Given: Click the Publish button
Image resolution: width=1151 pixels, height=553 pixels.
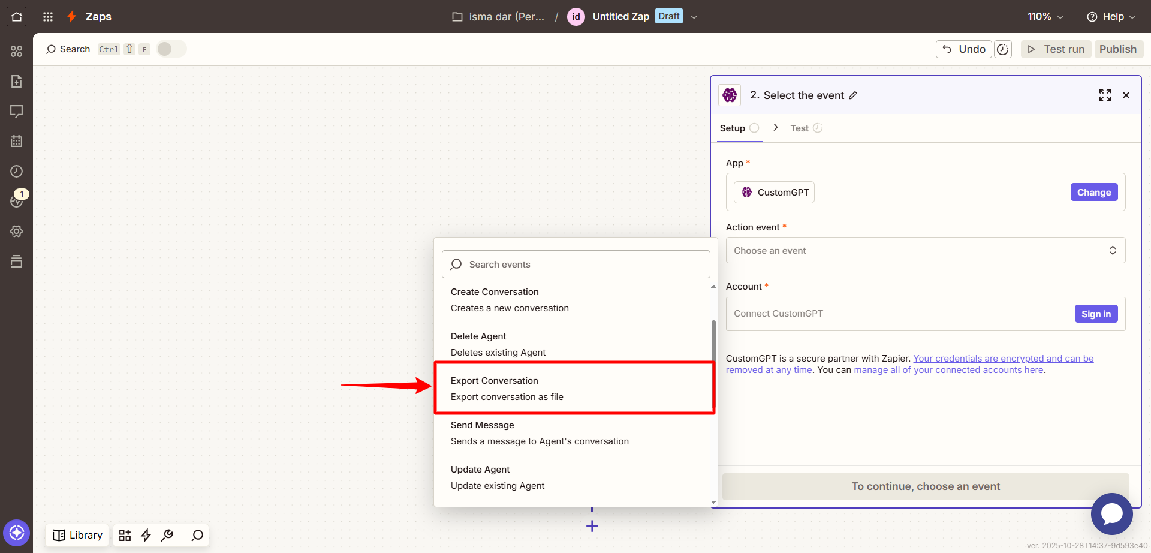Looking at the screenshot, I should [x=1118, y=49].
